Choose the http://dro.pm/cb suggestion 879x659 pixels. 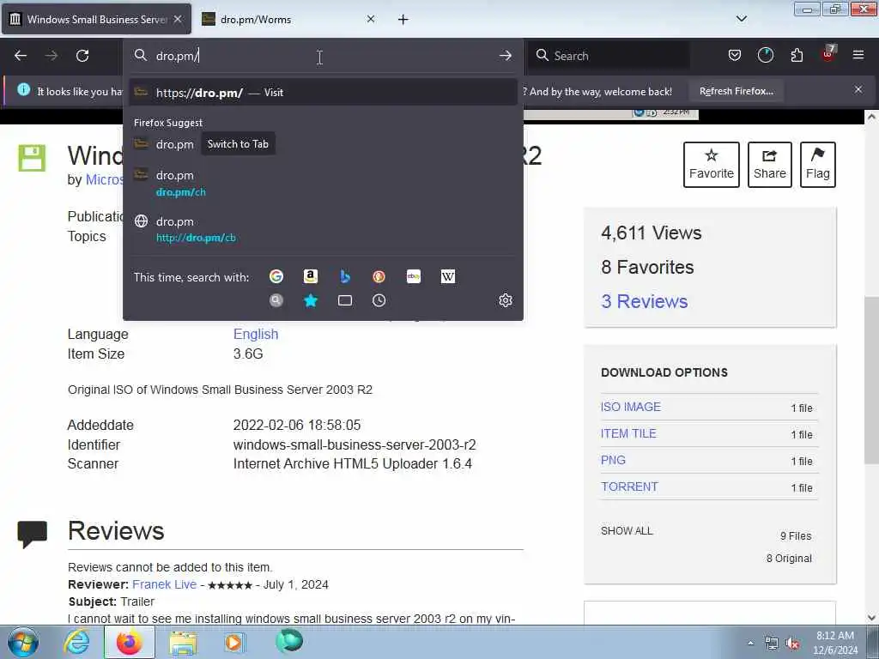(323, 229)
